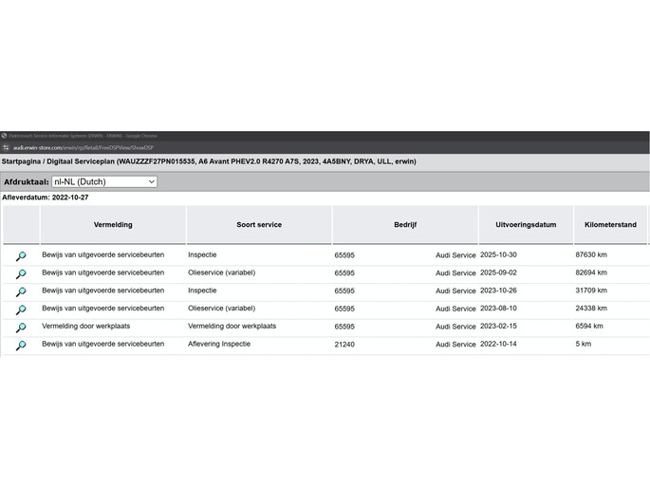Select the Kilometerstand column header

(x=610, y=225)
